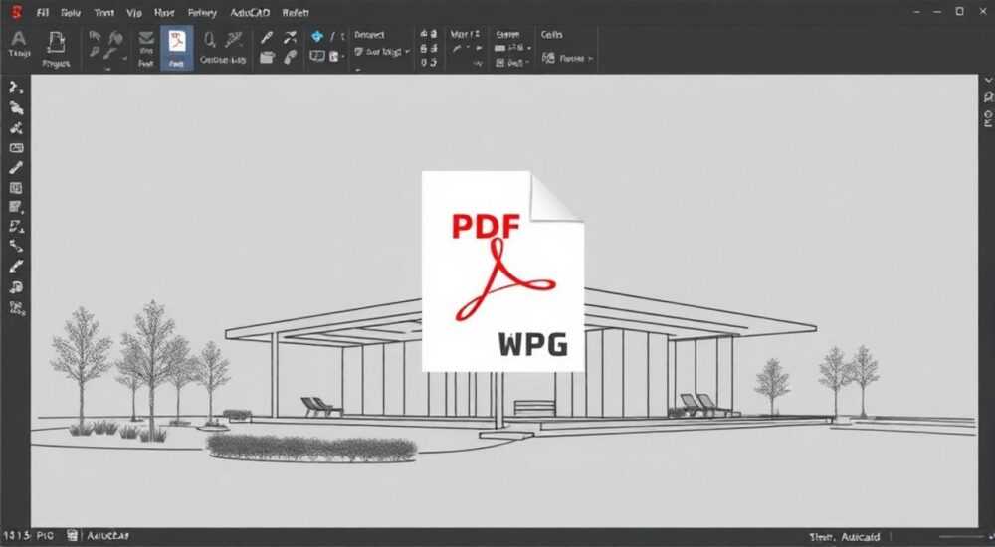The width and height of the screenshot is (995, 547).
Task: Click the highlighted PDF import ribbon button
Action: tap(176, 48)
